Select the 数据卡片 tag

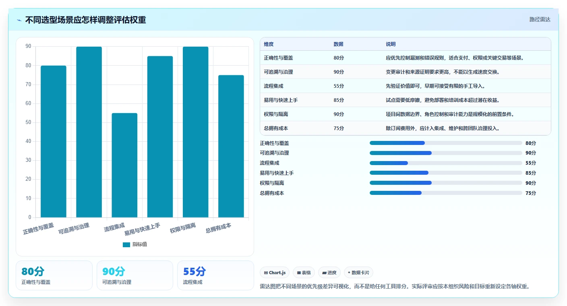click(x=358, y=273)
